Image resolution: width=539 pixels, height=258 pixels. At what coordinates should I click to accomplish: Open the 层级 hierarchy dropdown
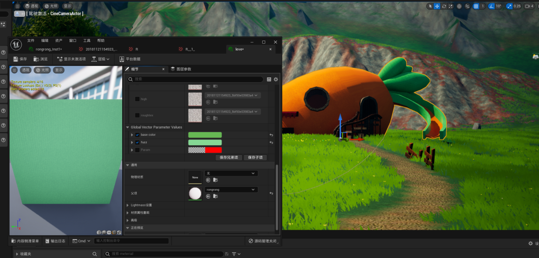click(x=101, y=59)
